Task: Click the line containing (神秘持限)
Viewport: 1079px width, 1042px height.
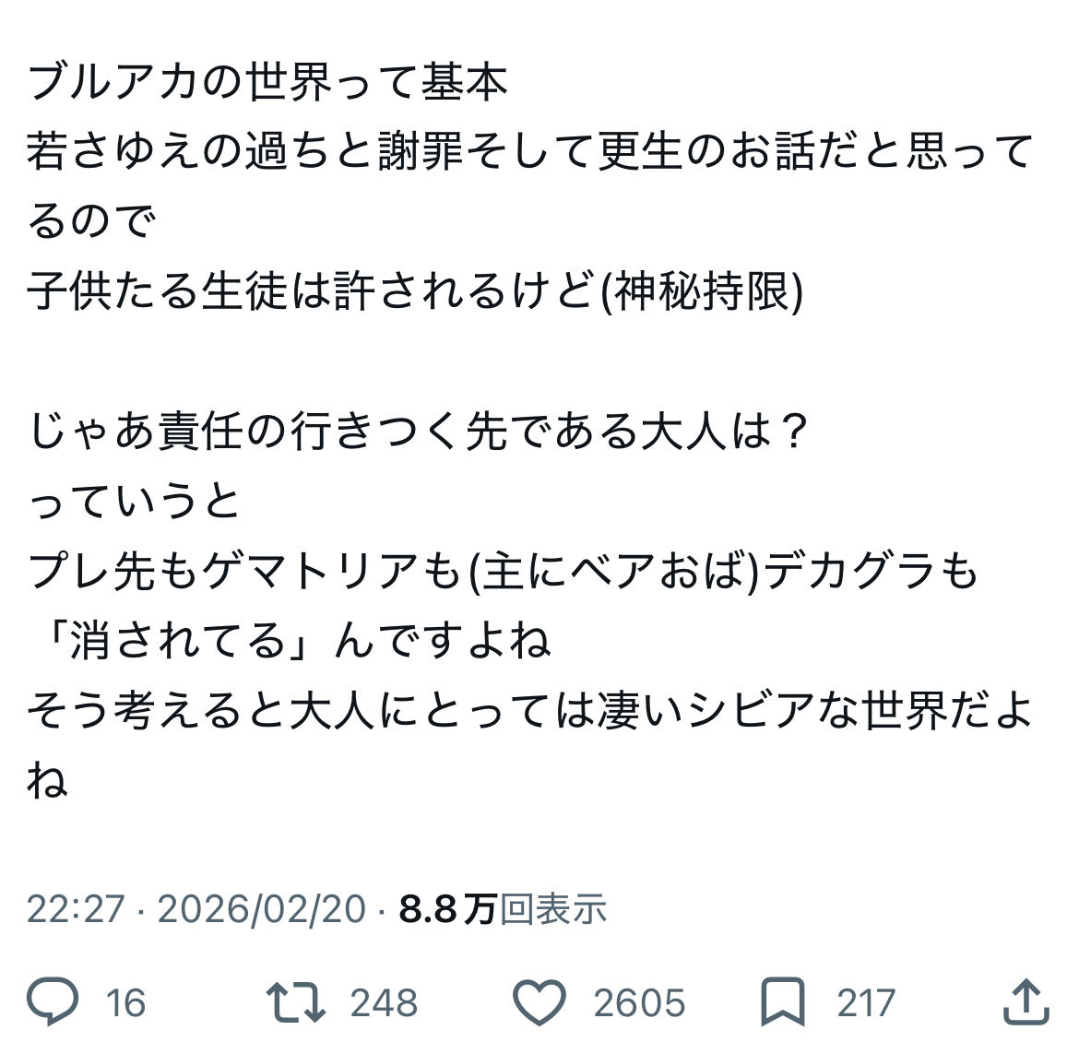Action: pos(415,291)
